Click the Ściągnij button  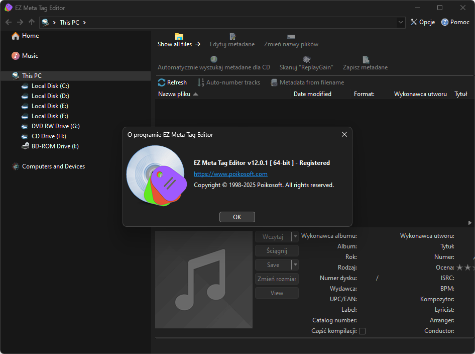click(277, 251)
